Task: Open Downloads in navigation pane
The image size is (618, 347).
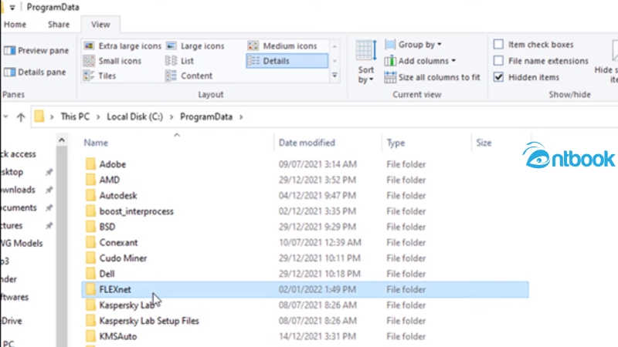Action: [18, 190]
